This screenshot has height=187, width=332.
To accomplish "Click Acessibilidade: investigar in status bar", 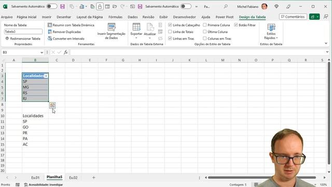I will point(44,185).
